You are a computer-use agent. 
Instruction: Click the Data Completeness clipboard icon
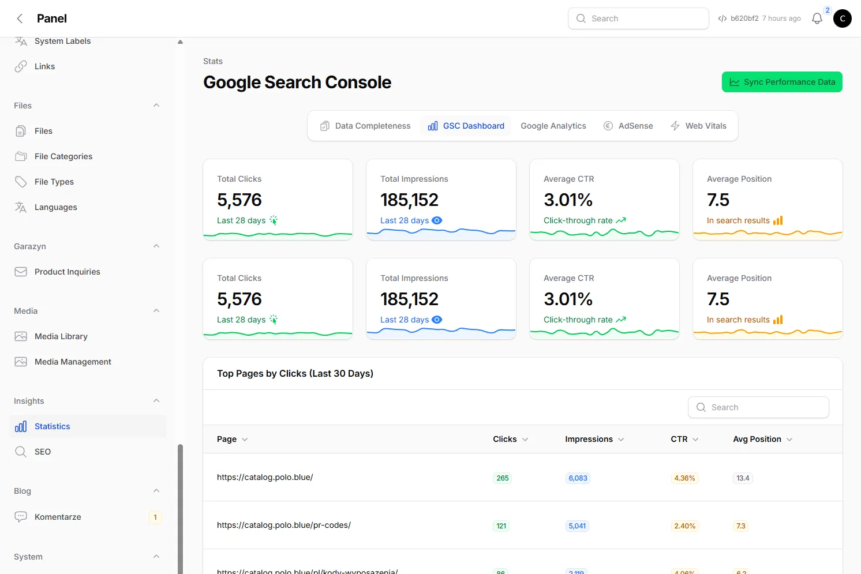pyautogui.click(x=325, y=126)
